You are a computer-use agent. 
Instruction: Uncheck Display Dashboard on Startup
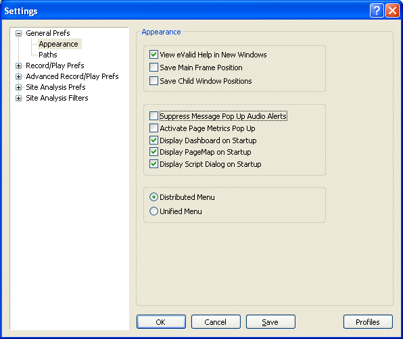click(153, 140)
